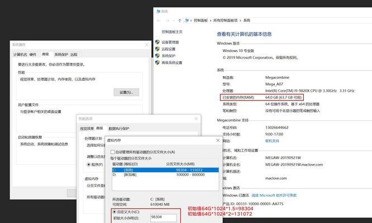Expand the chevron after 所有控制面板项 in breadcrumb
372x223 pixels.
coord(240,21)
